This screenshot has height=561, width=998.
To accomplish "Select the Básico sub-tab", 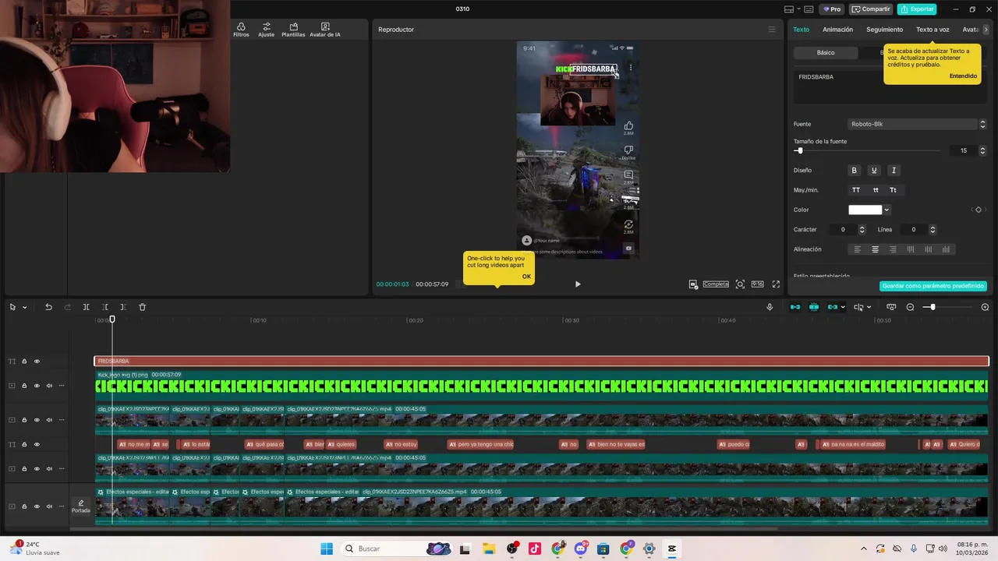I will click(x=826, y=52).
